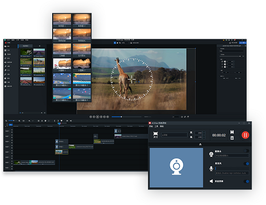Open the first menu in editor menu bar

[8, 40]
